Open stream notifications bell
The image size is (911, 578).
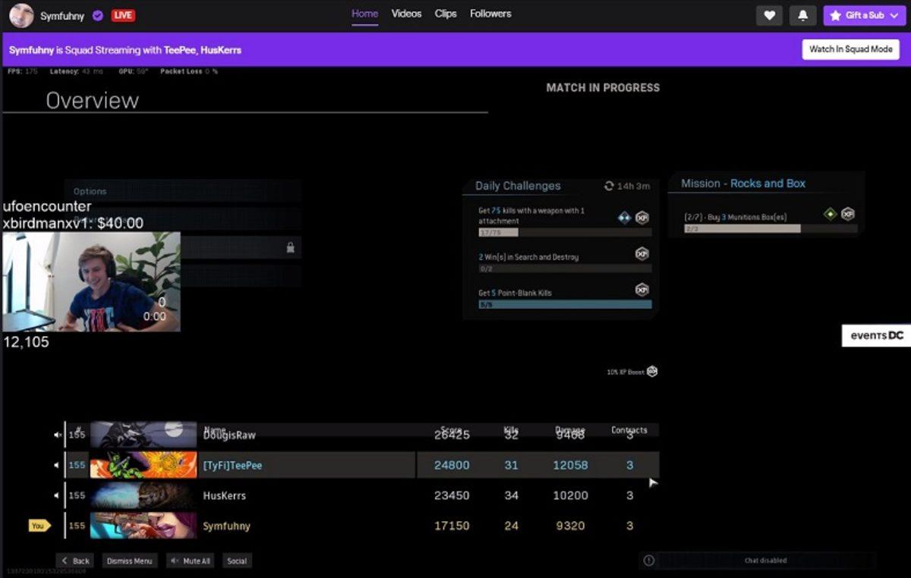(802, 15)
